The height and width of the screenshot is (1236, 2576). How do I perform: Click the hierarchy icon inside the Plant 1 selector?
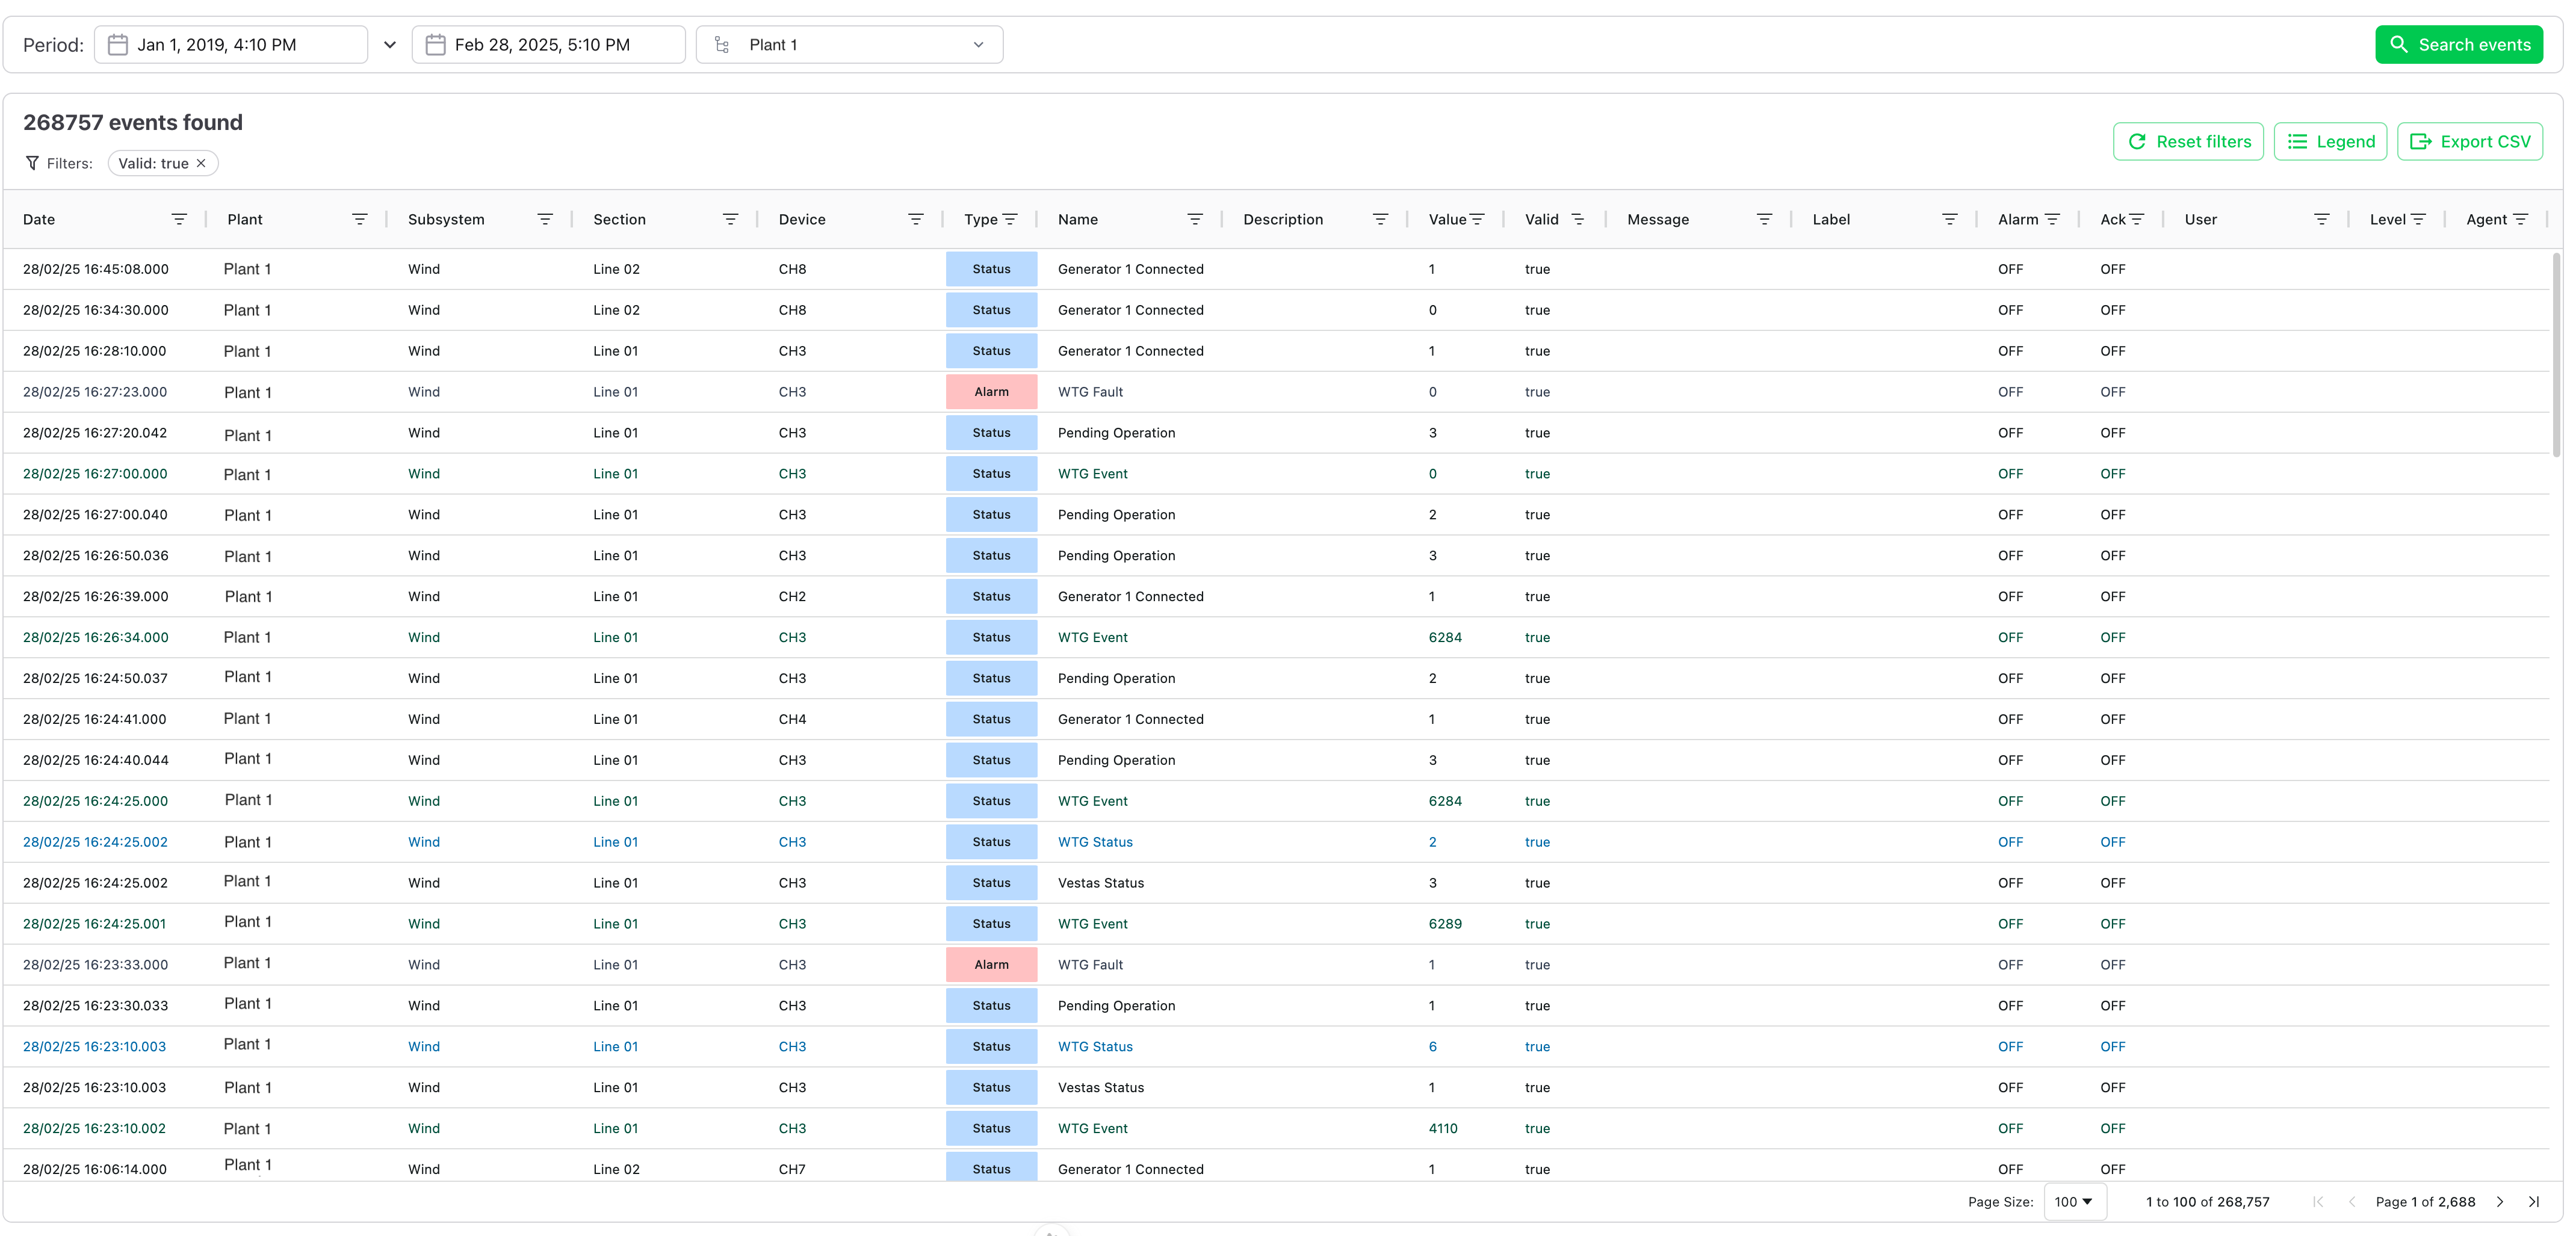click(721, 44)
